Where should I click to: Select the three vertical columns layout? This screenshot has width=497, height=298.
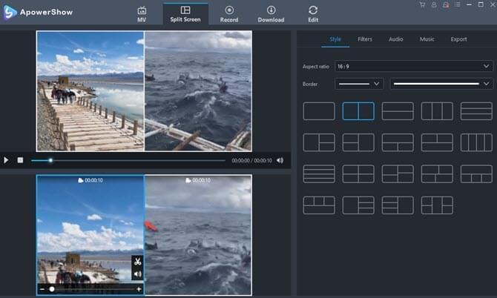[437, 111]
